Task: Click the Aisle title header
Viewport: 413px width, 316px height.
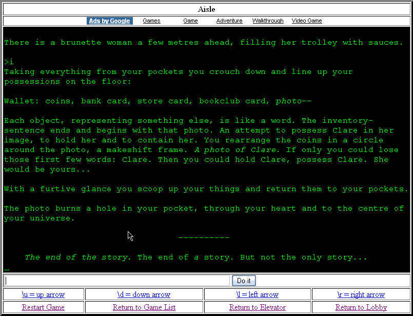Action: pos(206,9)
